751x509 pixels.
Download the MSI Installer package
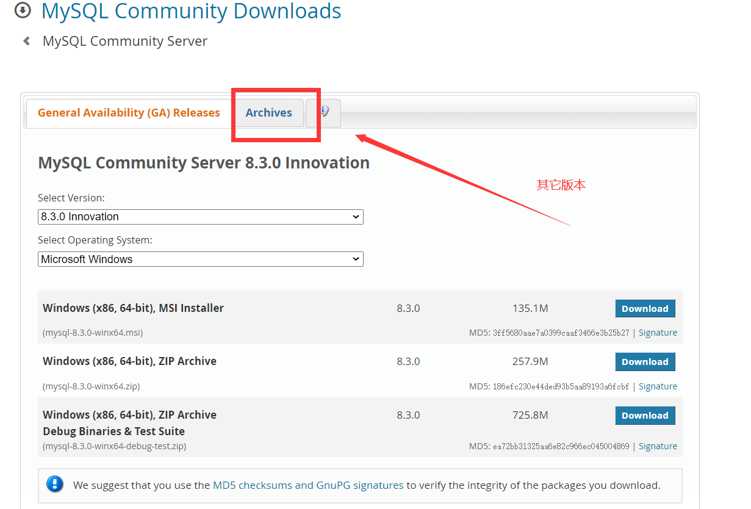pos(645,308)
